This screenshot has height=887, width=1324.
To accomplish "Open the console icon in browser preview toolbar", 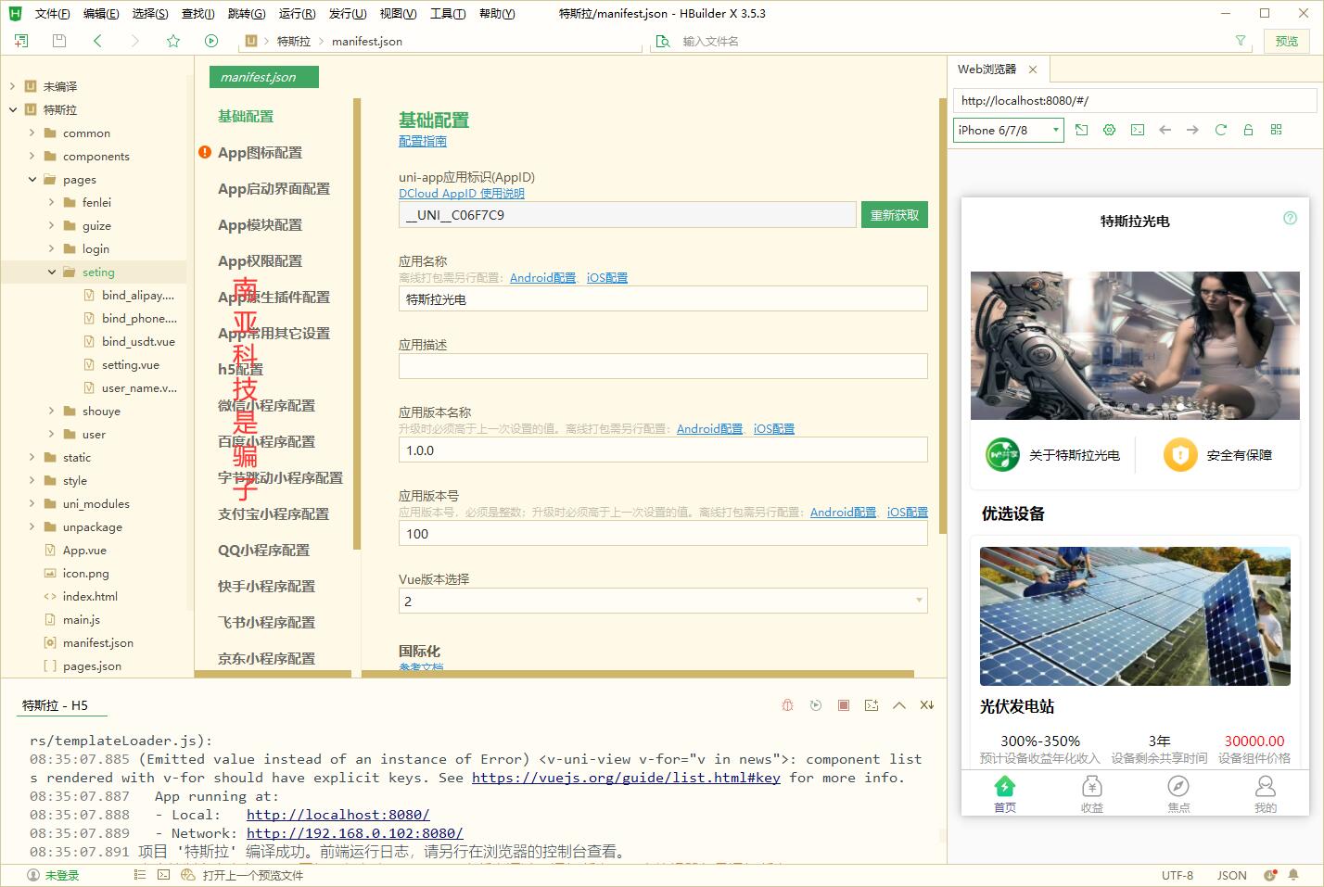I will click(1137, 130).
